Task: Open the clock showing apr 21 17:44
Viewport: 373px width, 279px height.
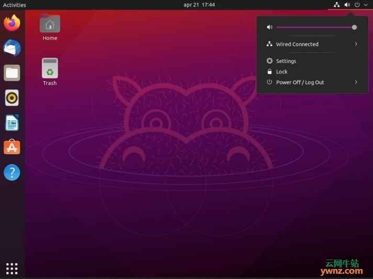Action: (199, 5)
